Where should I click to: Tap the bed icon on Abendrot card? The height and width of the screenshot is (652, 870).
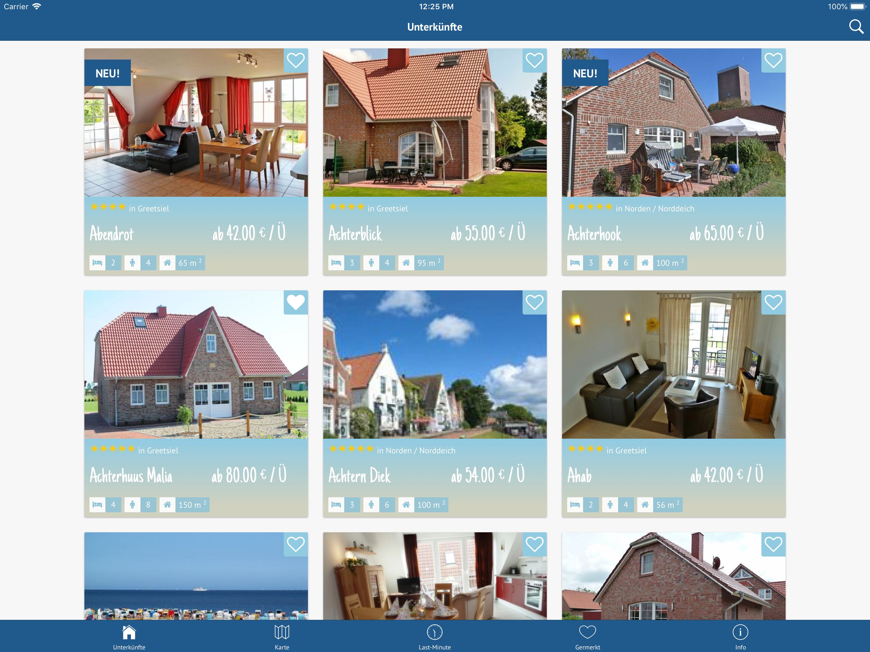pos(97,263)
